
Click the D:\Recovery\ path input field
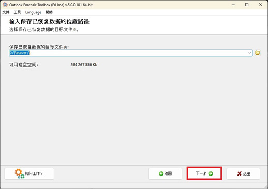pos(130,53)
